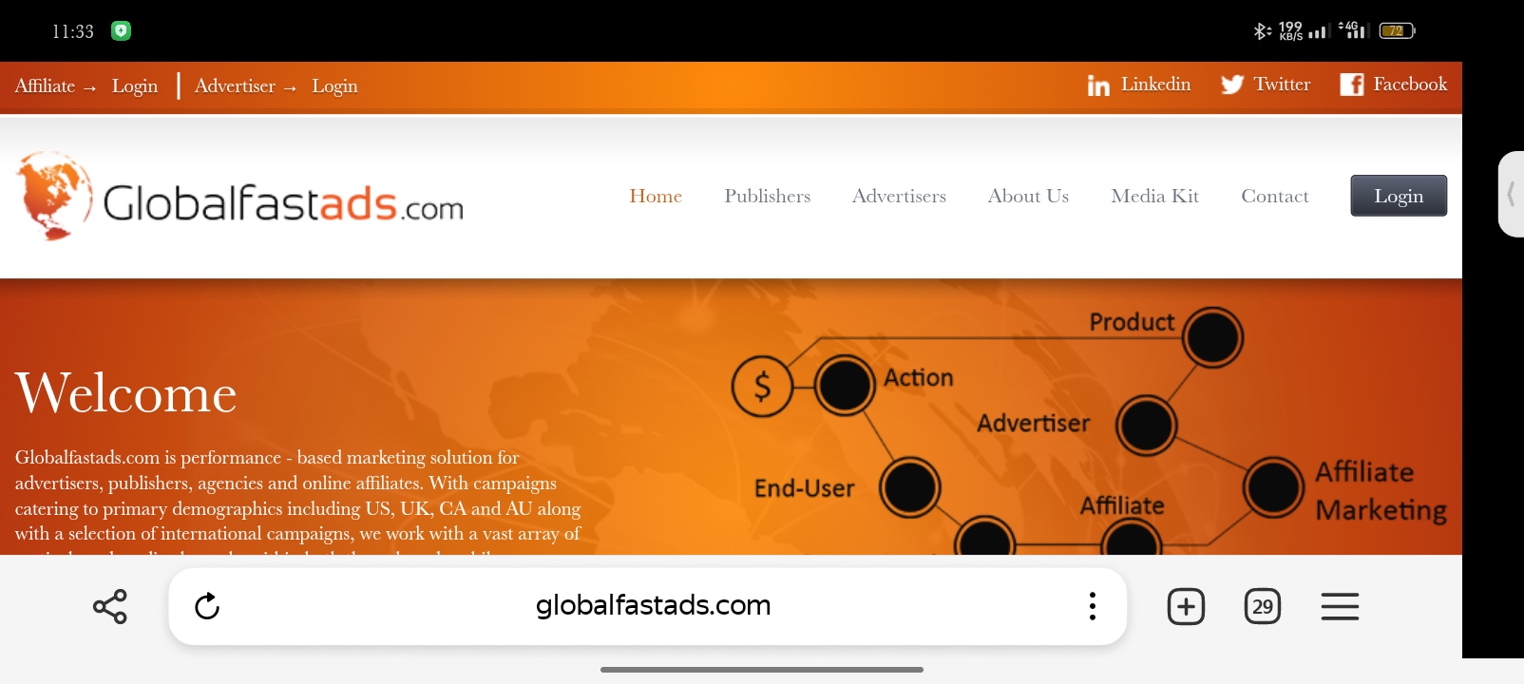The width and height of the screenshot is (1524, 684).
Task: Click the End-User label in the diagram
Action: coord(805,488)
